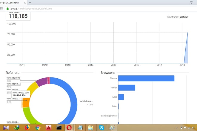Switch to Opera in the taskbar
197x131 pixels.
tap(69, 128)
